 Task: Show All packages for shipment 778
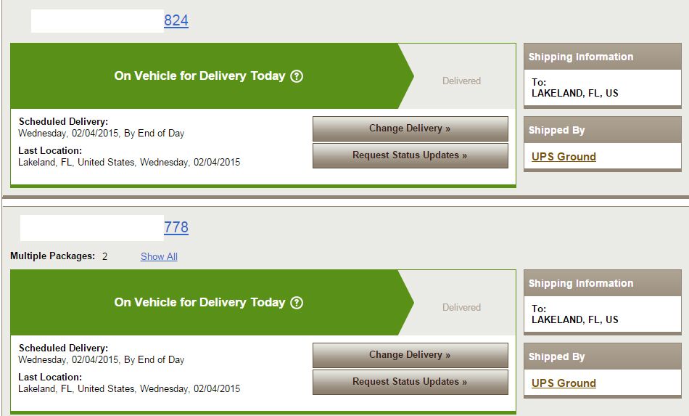pyautogui.click(x=159, y=256)
